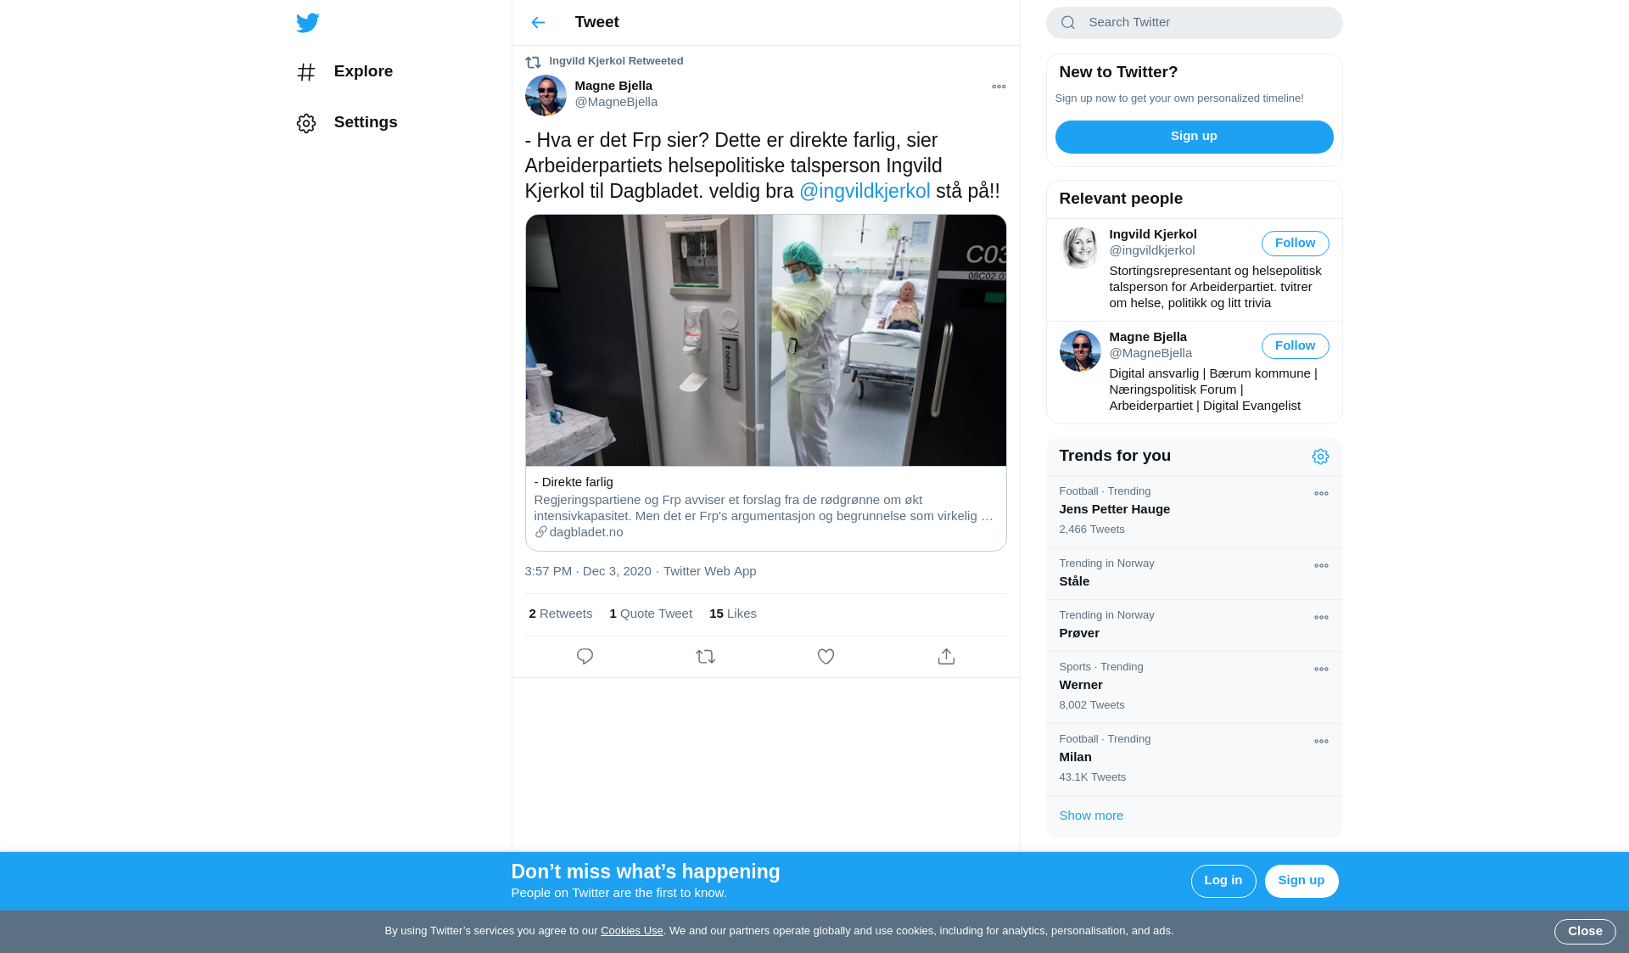
Task: Click the Twitter Web App source link
Action: coord(709,571)
